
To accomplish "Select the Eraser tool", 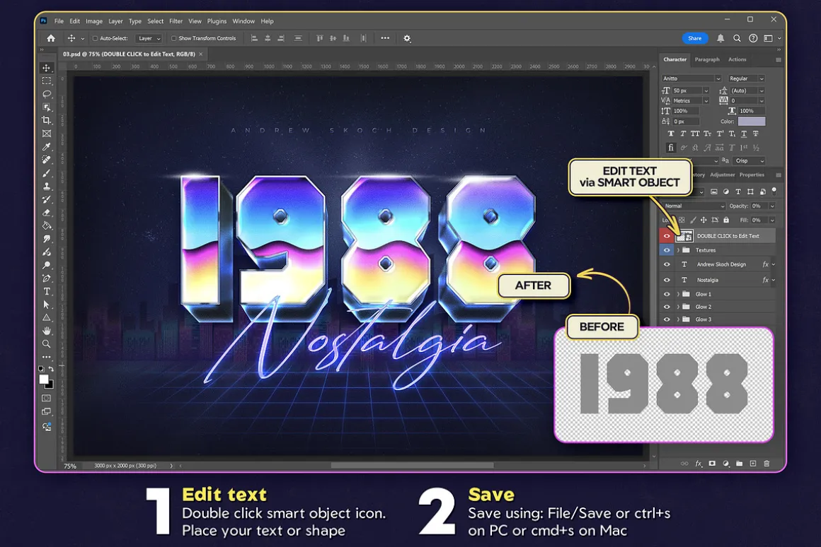I will click(x=47, y=213).
